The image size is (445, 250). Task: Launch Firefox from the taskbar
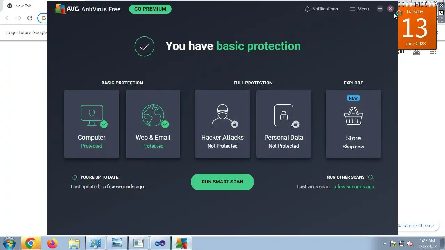[52, 243]
